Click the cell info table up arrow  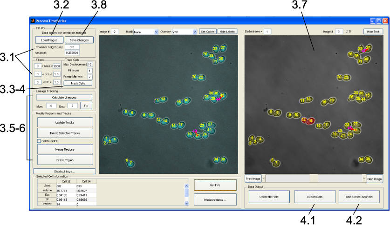pos(186,186)
